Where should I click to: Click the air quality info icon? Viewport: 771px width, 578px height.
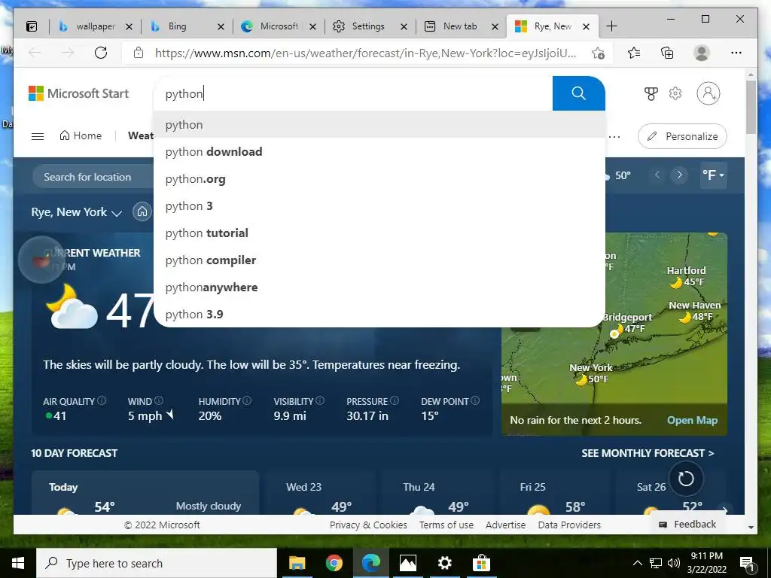click(x=102, y=400)
